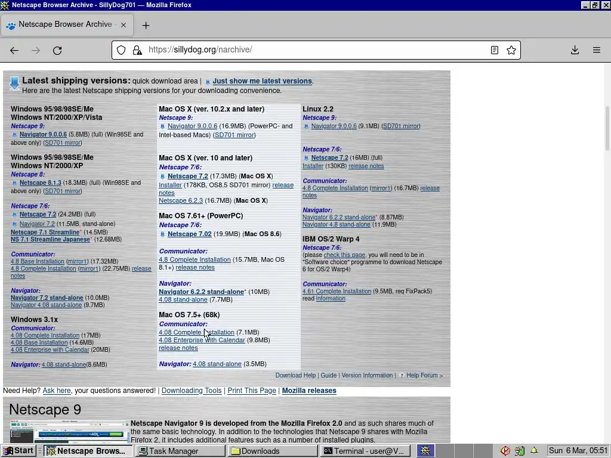Click the download icon next to Netscape 8.1.3
611x458 pixels.
[x=14, y=183]
